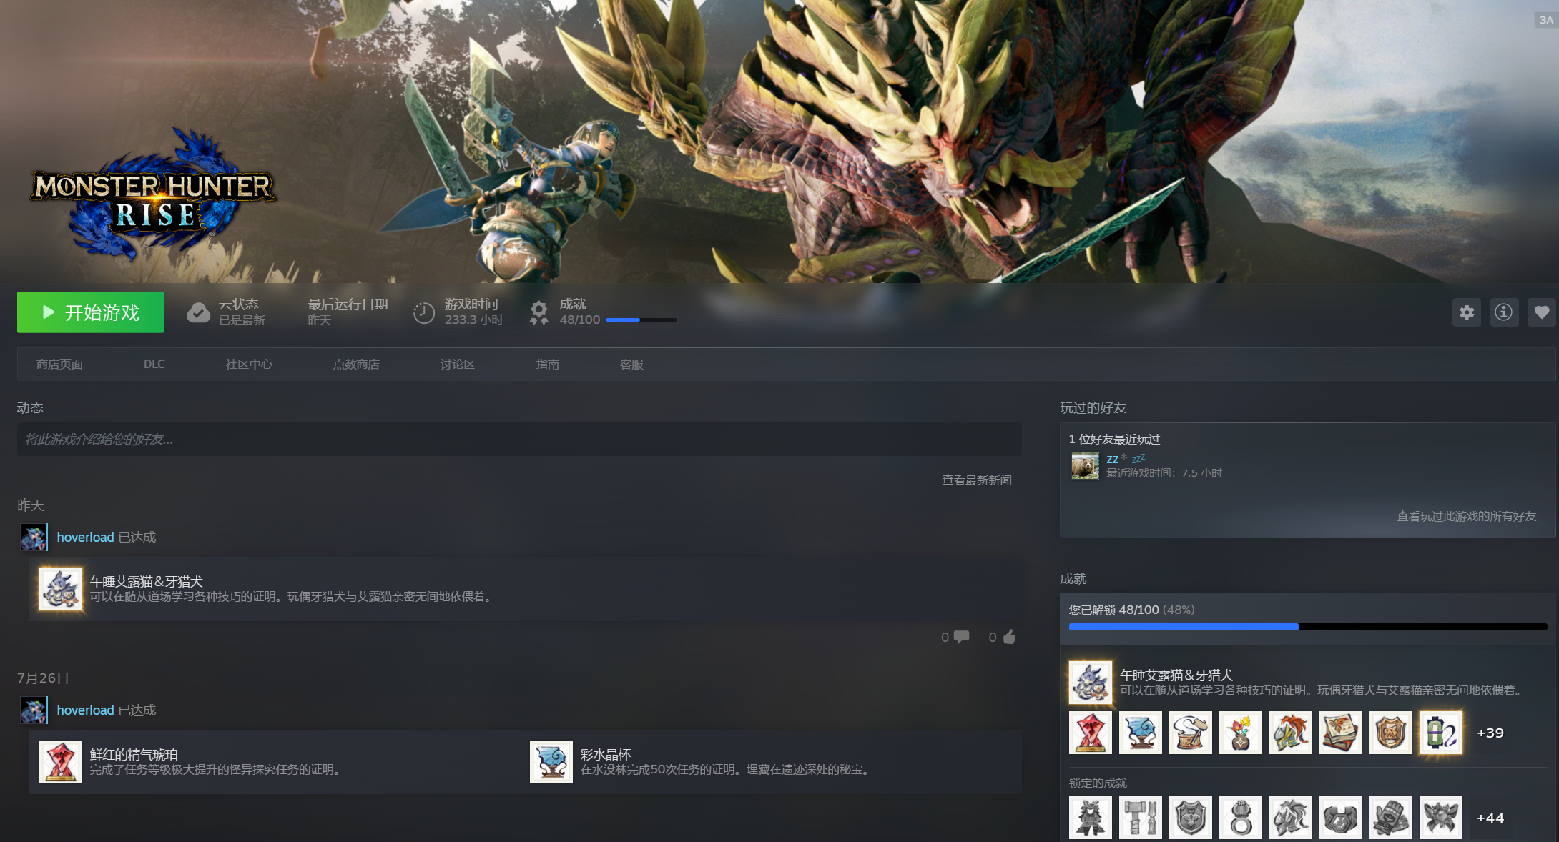Click locked dragon achievement icon
This screenshot has width=1559, height=842.
click(1291, 818)
